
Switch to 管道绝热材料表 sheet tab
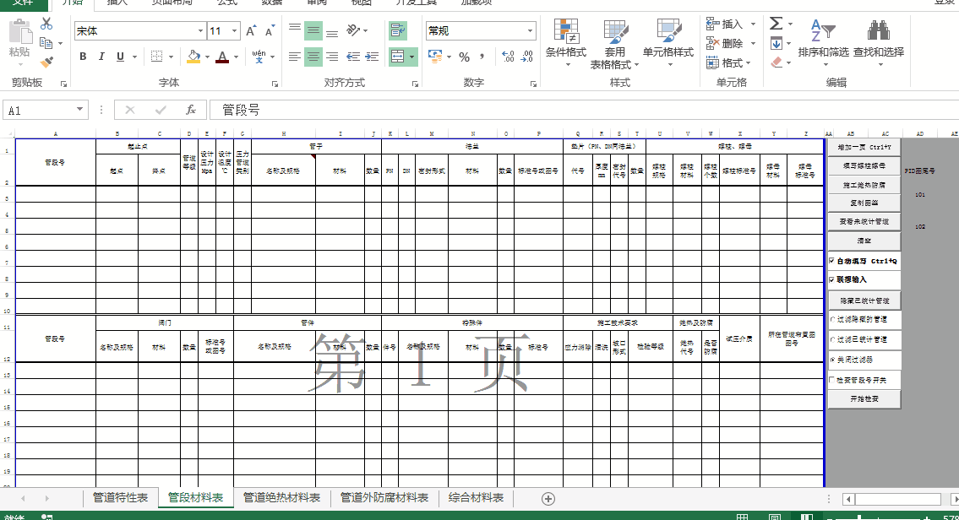click(x=281, y=498)
